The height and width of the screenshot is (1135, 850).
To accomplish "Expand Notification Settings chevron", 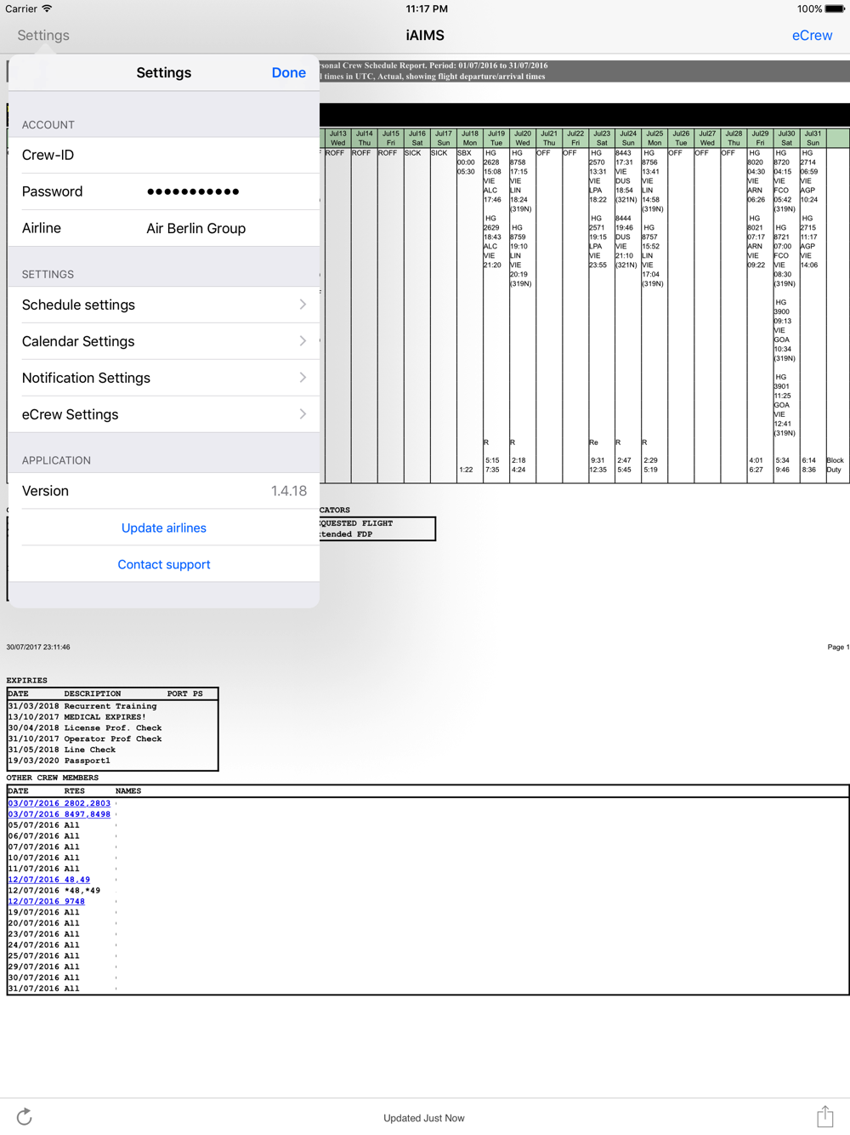I will (303, 378).
